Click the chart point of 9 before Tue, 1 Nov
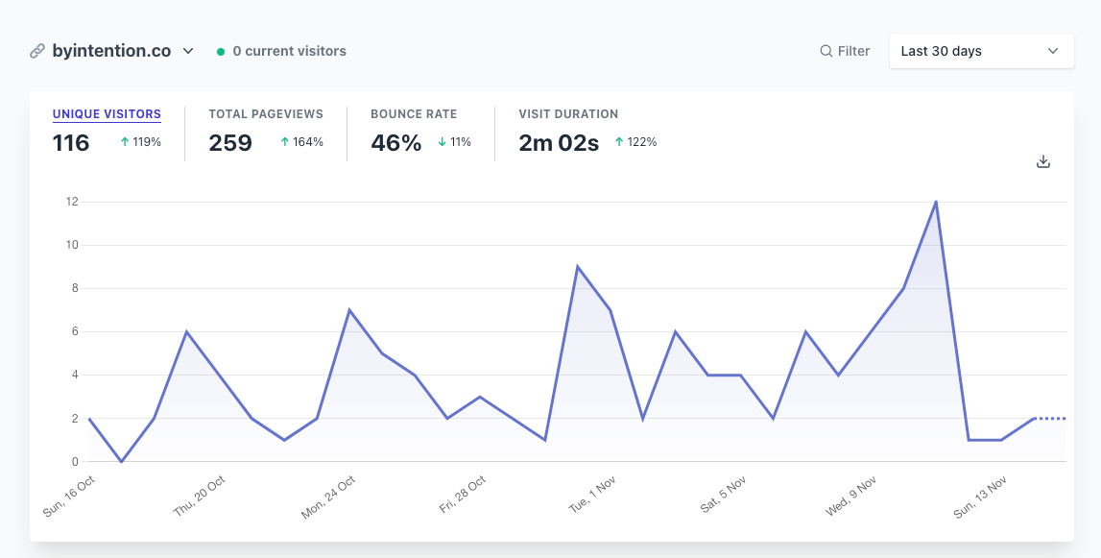The width and height of the screenshot is (1101, 558). coord(577,266)
